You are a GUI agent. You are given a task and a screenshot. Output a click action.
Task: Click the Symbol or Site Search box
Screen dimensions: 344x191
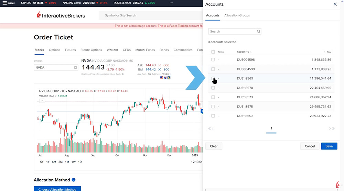151,15
